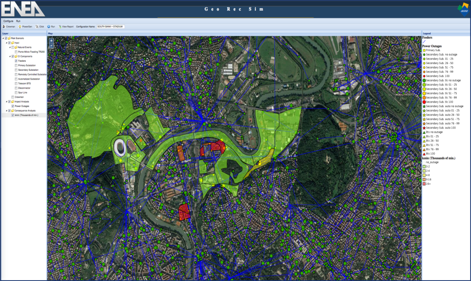Click the PowerGen lightbulb icon
471x281 pixels.
coord(20,26)
